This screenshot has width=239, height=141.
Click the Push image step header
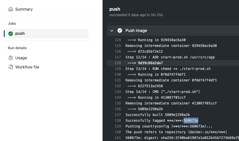[136, 31]
